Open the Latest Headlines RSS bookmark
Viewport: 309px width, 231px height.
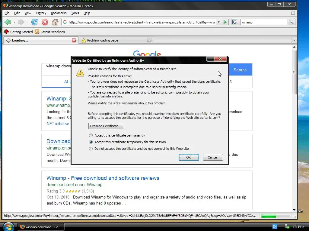pos(50,32)
